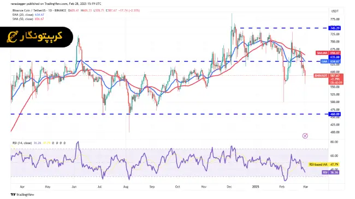Viewport: 355px width, 199px height.
Task: Click the Mar label on time axis
Action: point(305,187)
